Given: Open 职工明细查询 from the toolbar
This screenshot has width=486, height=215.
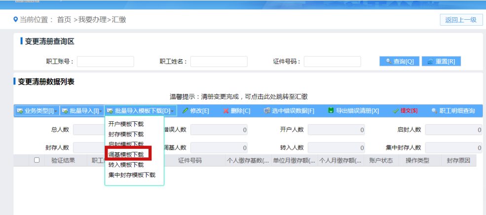Looking at the screenshot, I should coord(453,111).
